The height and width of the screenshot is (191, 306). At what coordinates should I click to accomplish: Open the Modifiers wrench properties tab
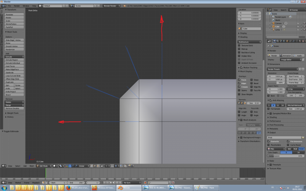point(293,41)
